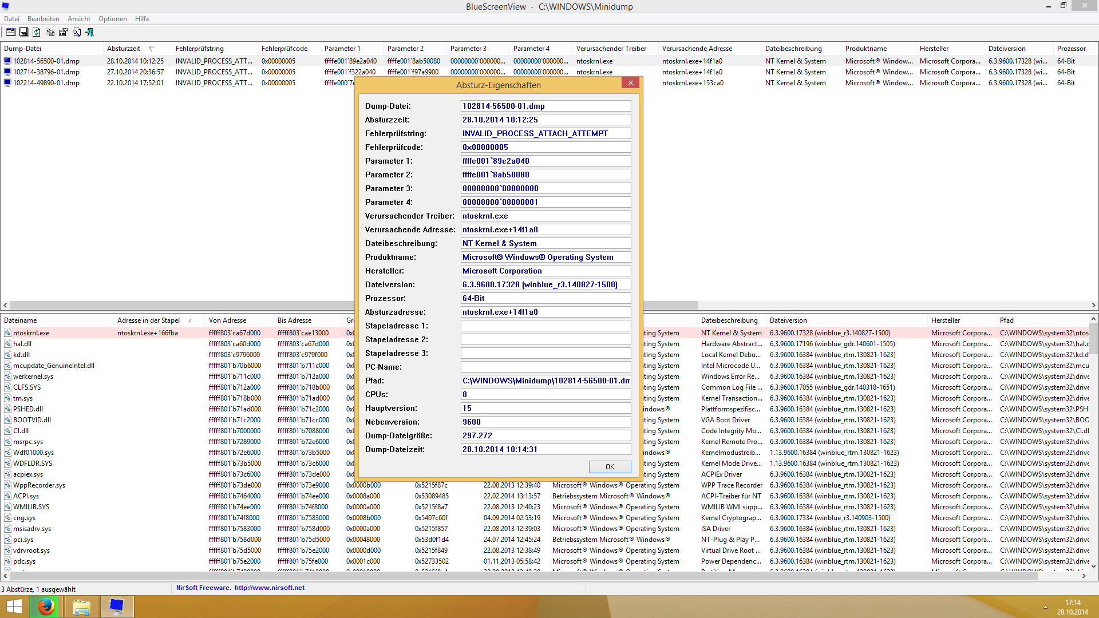1099x618 pixels.
Task: Open the Optionen menu
Action: tap(112, 19)
